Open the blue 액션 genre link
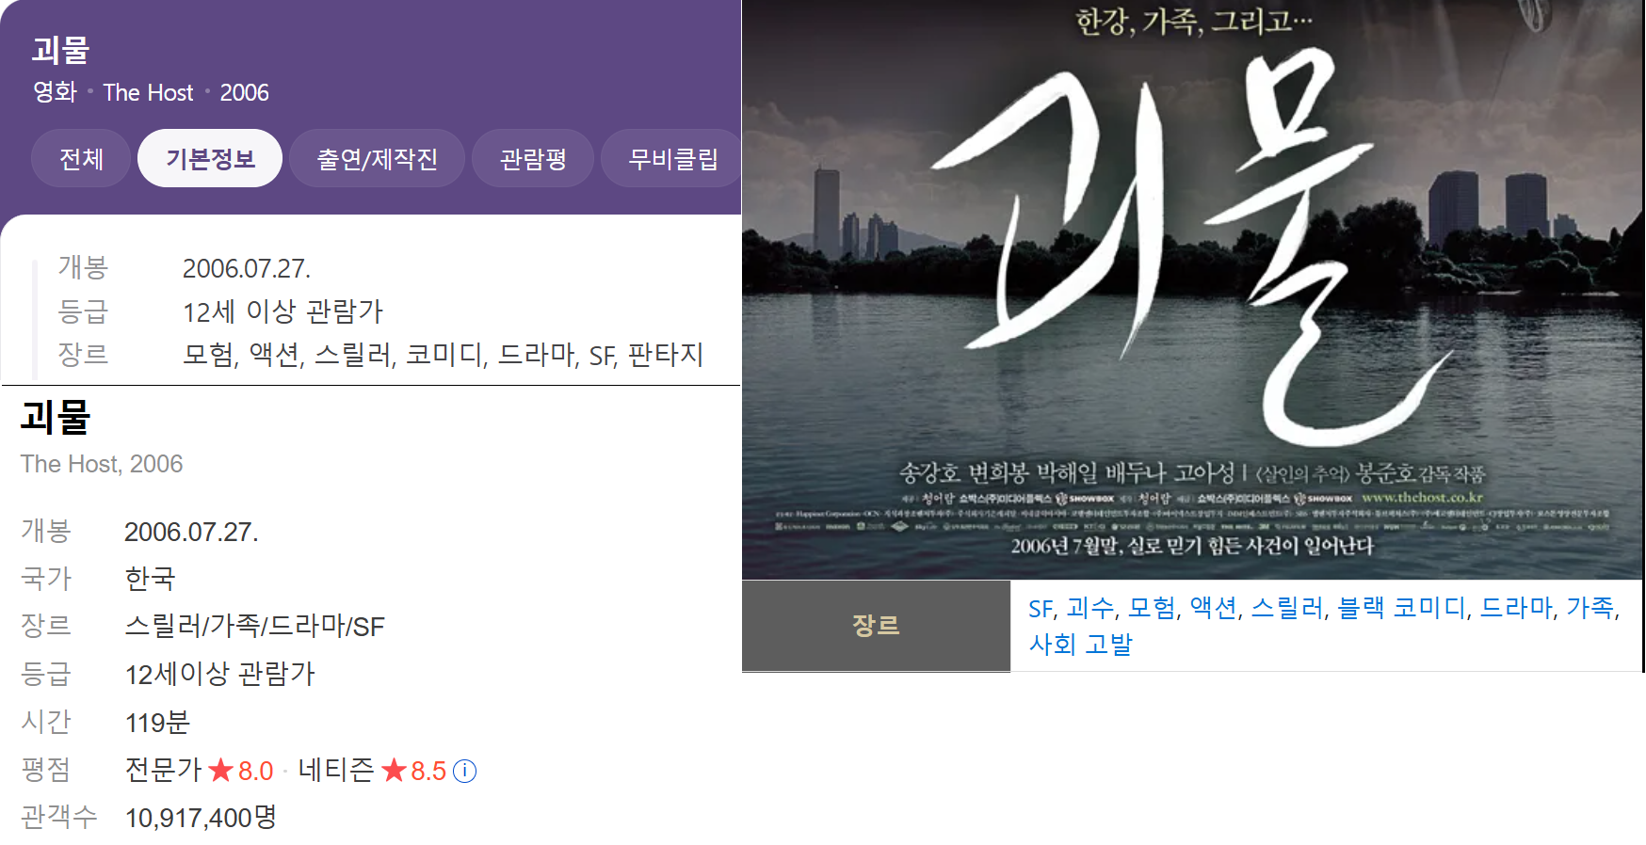 click(x=1213, y=608)
